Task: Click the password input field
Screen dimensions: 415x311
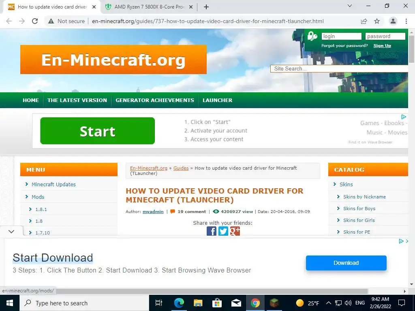Action: (x=385, y=36)
